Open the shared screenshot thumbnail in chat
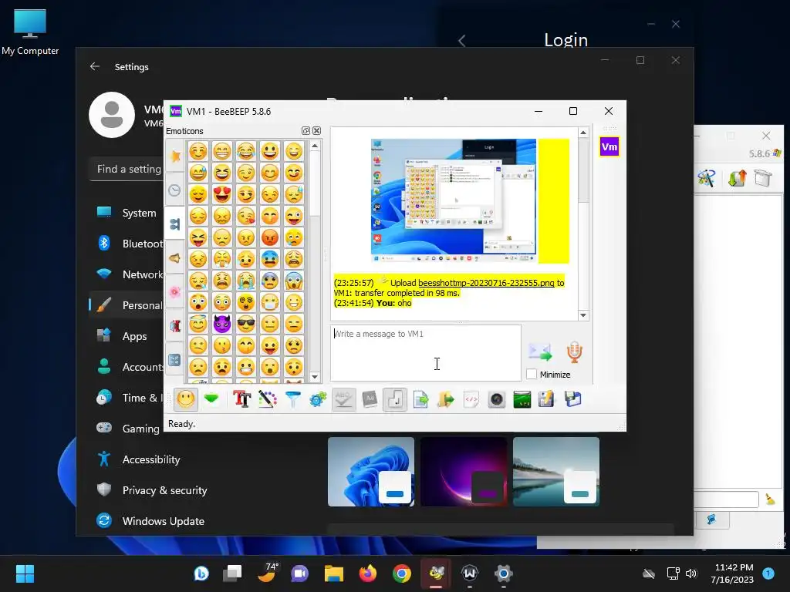Image resolution: width=790 pixels, height=592 pixels. [454, 200]
